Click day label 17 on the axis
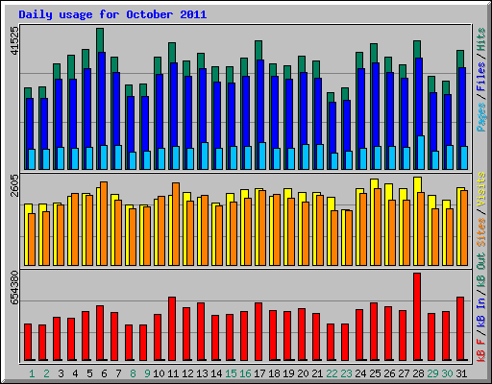 [x=259, y=373]
